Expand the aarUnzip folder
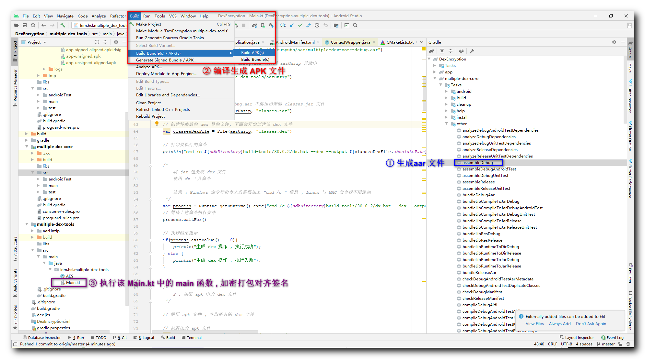Image resolution: width=645 pixels, height=359 pixels. (x=33, y=231)
